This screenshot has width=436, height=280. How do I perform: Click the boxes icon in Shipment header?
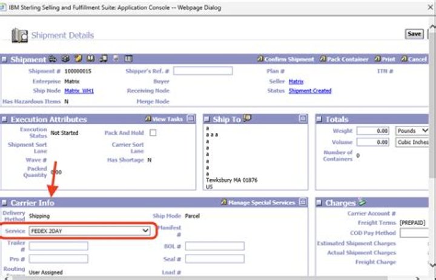(65, 59)
